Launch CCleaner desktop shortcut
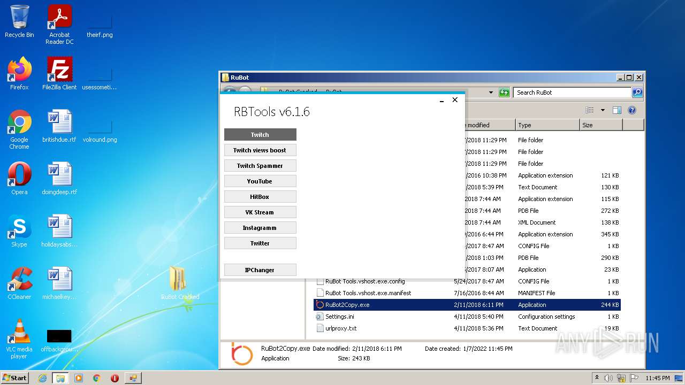The height and width of the screenshot is (385, 685). coord(19,283)
